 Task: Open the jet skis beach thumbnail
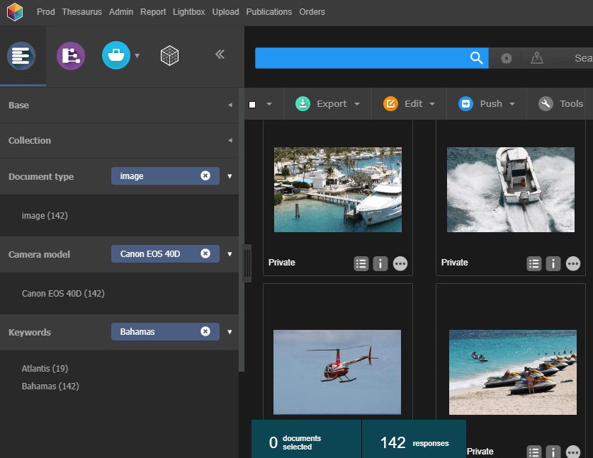pos(513,372)
